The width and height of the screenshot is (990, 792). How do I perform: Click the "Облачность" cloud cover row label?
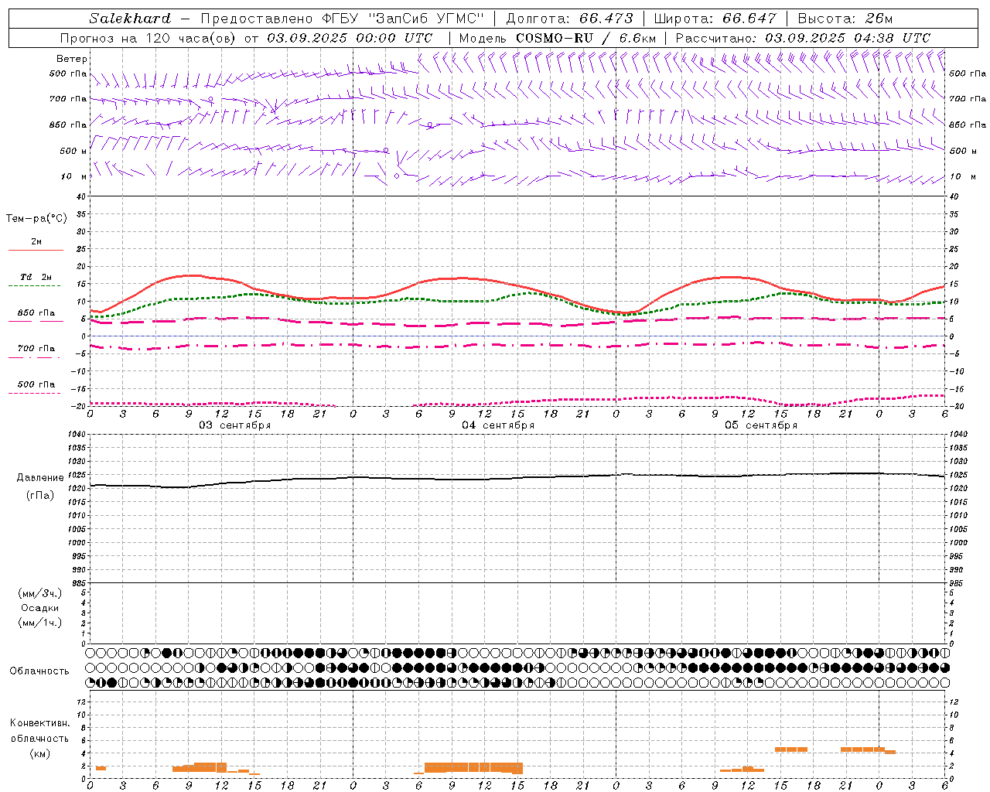click(x=39, y=671)
